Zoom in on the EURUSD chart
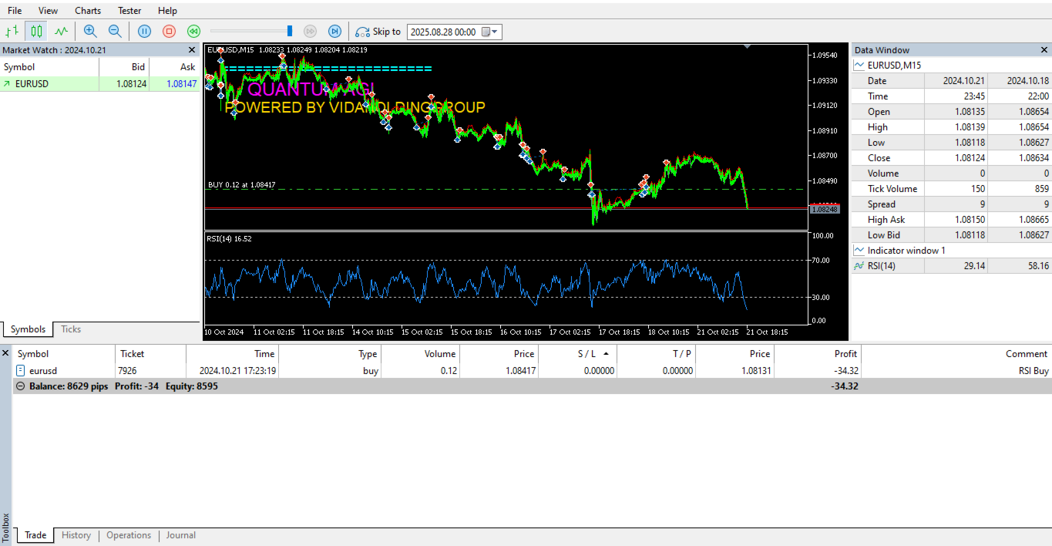Screen dimensions: 1052x546 click(91, 31)
